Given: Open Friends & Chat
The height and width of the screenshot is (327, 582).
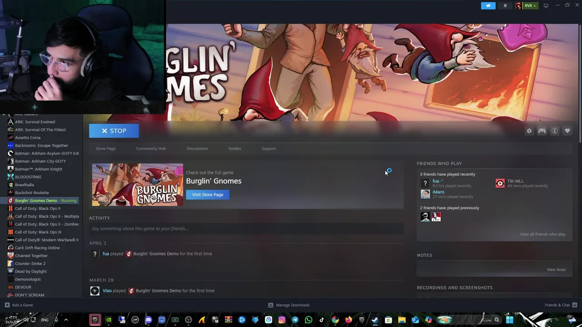Looking at the screenshot, I should pyautogui.click(x=561, y=305).
